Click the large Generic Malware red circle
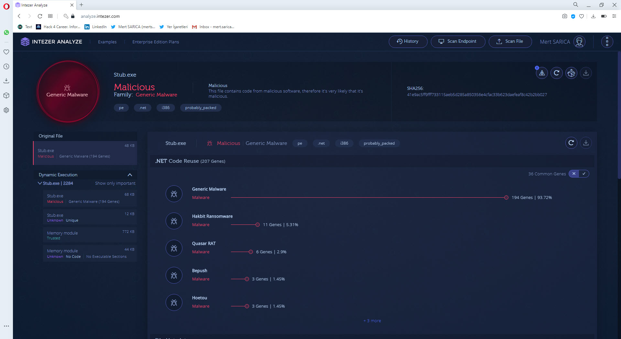 pyautogui.click(x=67, y=92)
